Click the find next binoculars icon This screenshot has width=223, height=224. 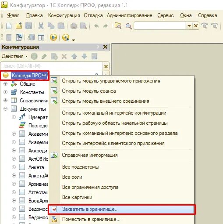[x=204, y=26]
